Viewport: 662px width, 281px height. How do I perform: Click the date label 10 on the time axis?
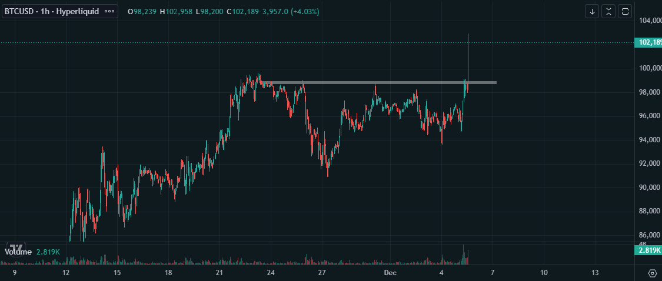pyautogui.click(x=544, y=273)
